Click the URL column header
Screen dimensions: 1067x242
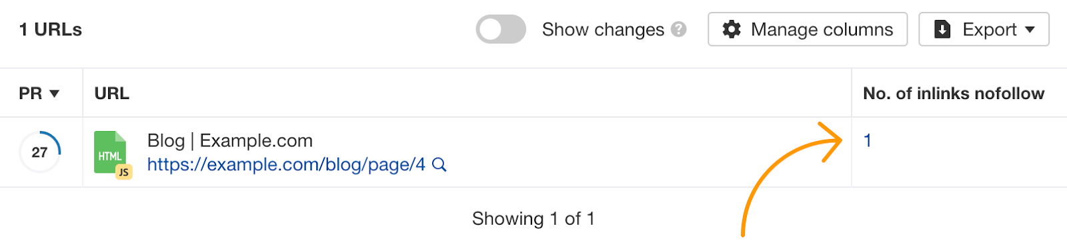[112, 94]
